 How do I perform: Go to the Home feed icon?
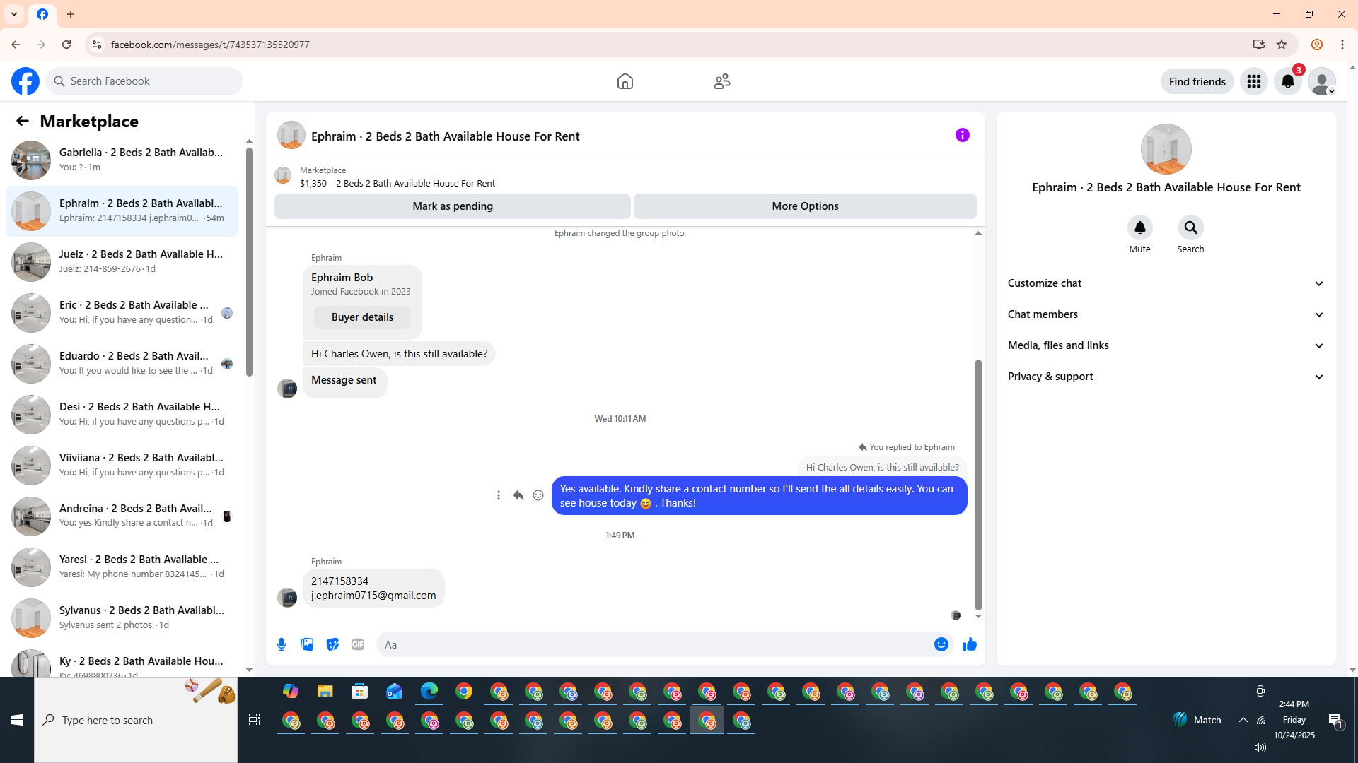click(625, 81)
